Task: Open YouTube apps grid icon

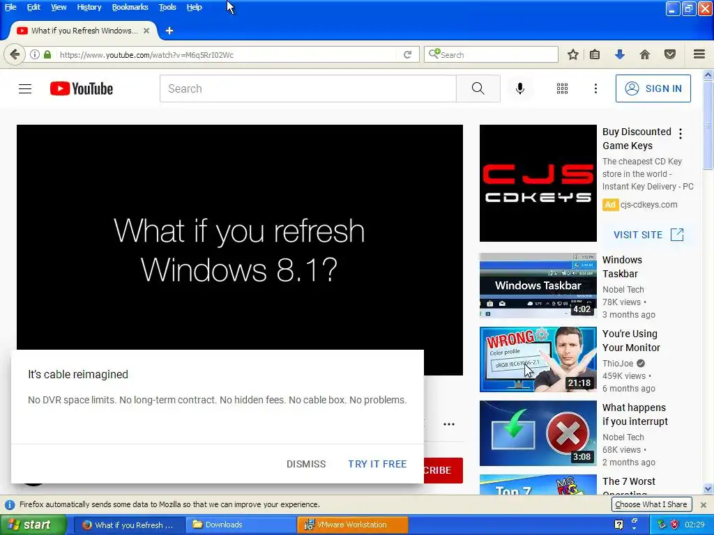Action: coord(563,88)
